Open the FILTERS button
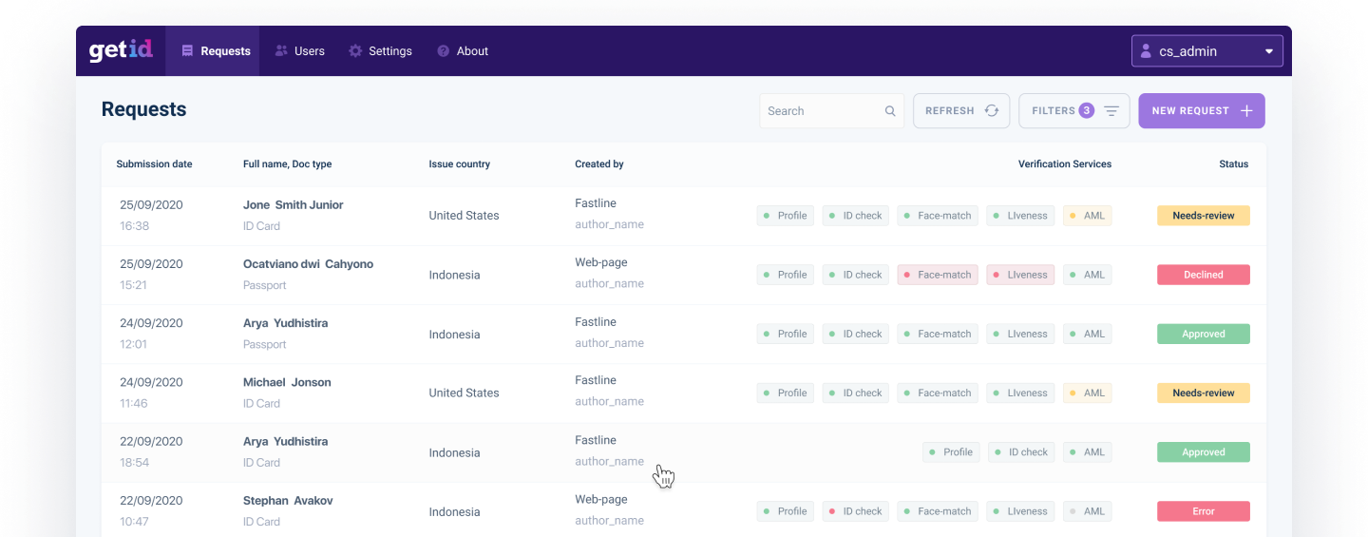 [1074, 111]
